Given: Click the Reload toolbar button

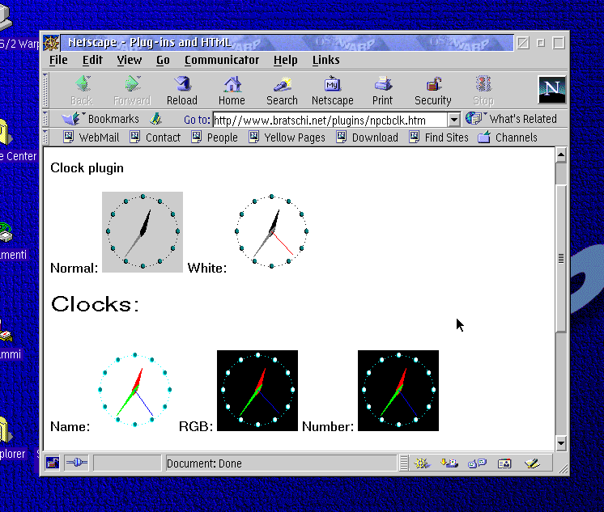Looking at the screenshot, I should (x=182, y=90).
